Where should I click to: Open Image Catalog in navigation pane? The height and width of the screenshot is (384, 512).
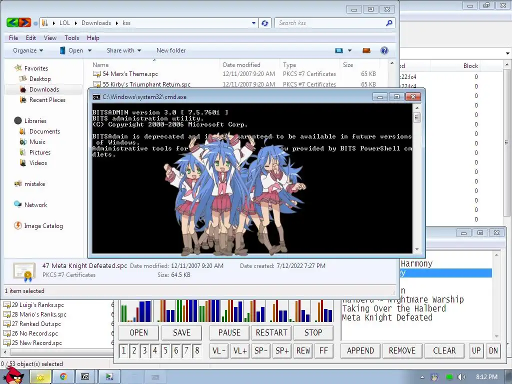(x=43, y=225)
